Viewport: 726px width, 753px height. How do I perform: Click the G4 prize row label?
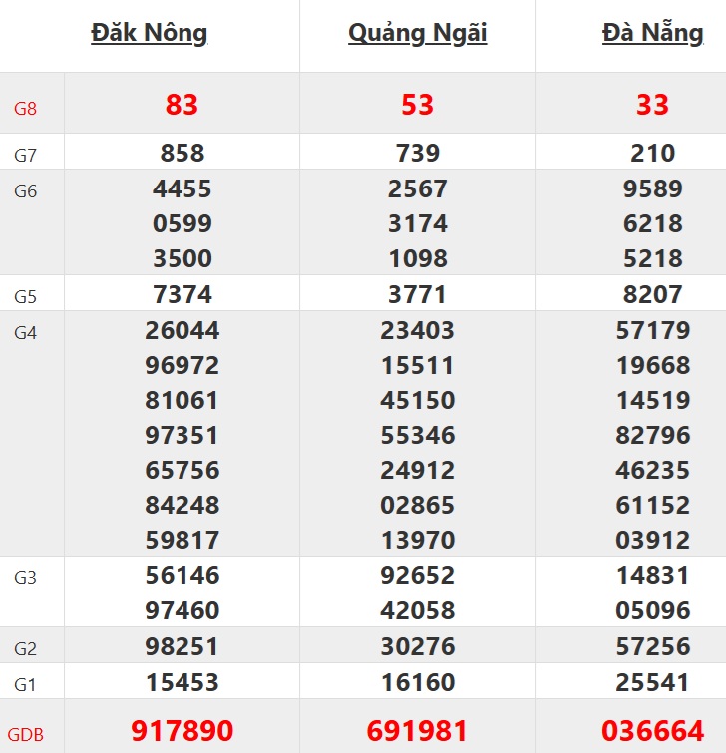[x=25, y=333]
